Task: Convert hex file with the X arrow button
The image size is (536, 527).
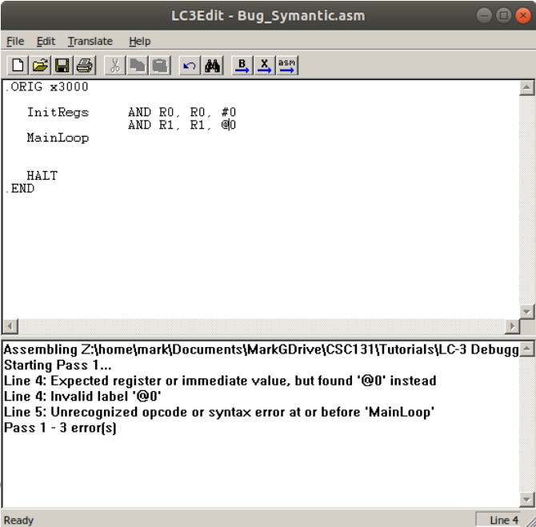Action: [265, 65]
